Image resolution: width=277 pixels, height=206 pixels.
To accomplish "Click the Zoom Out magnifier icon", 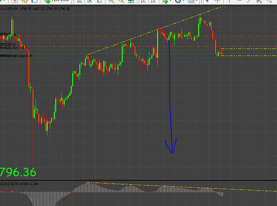I will [121, 1].
